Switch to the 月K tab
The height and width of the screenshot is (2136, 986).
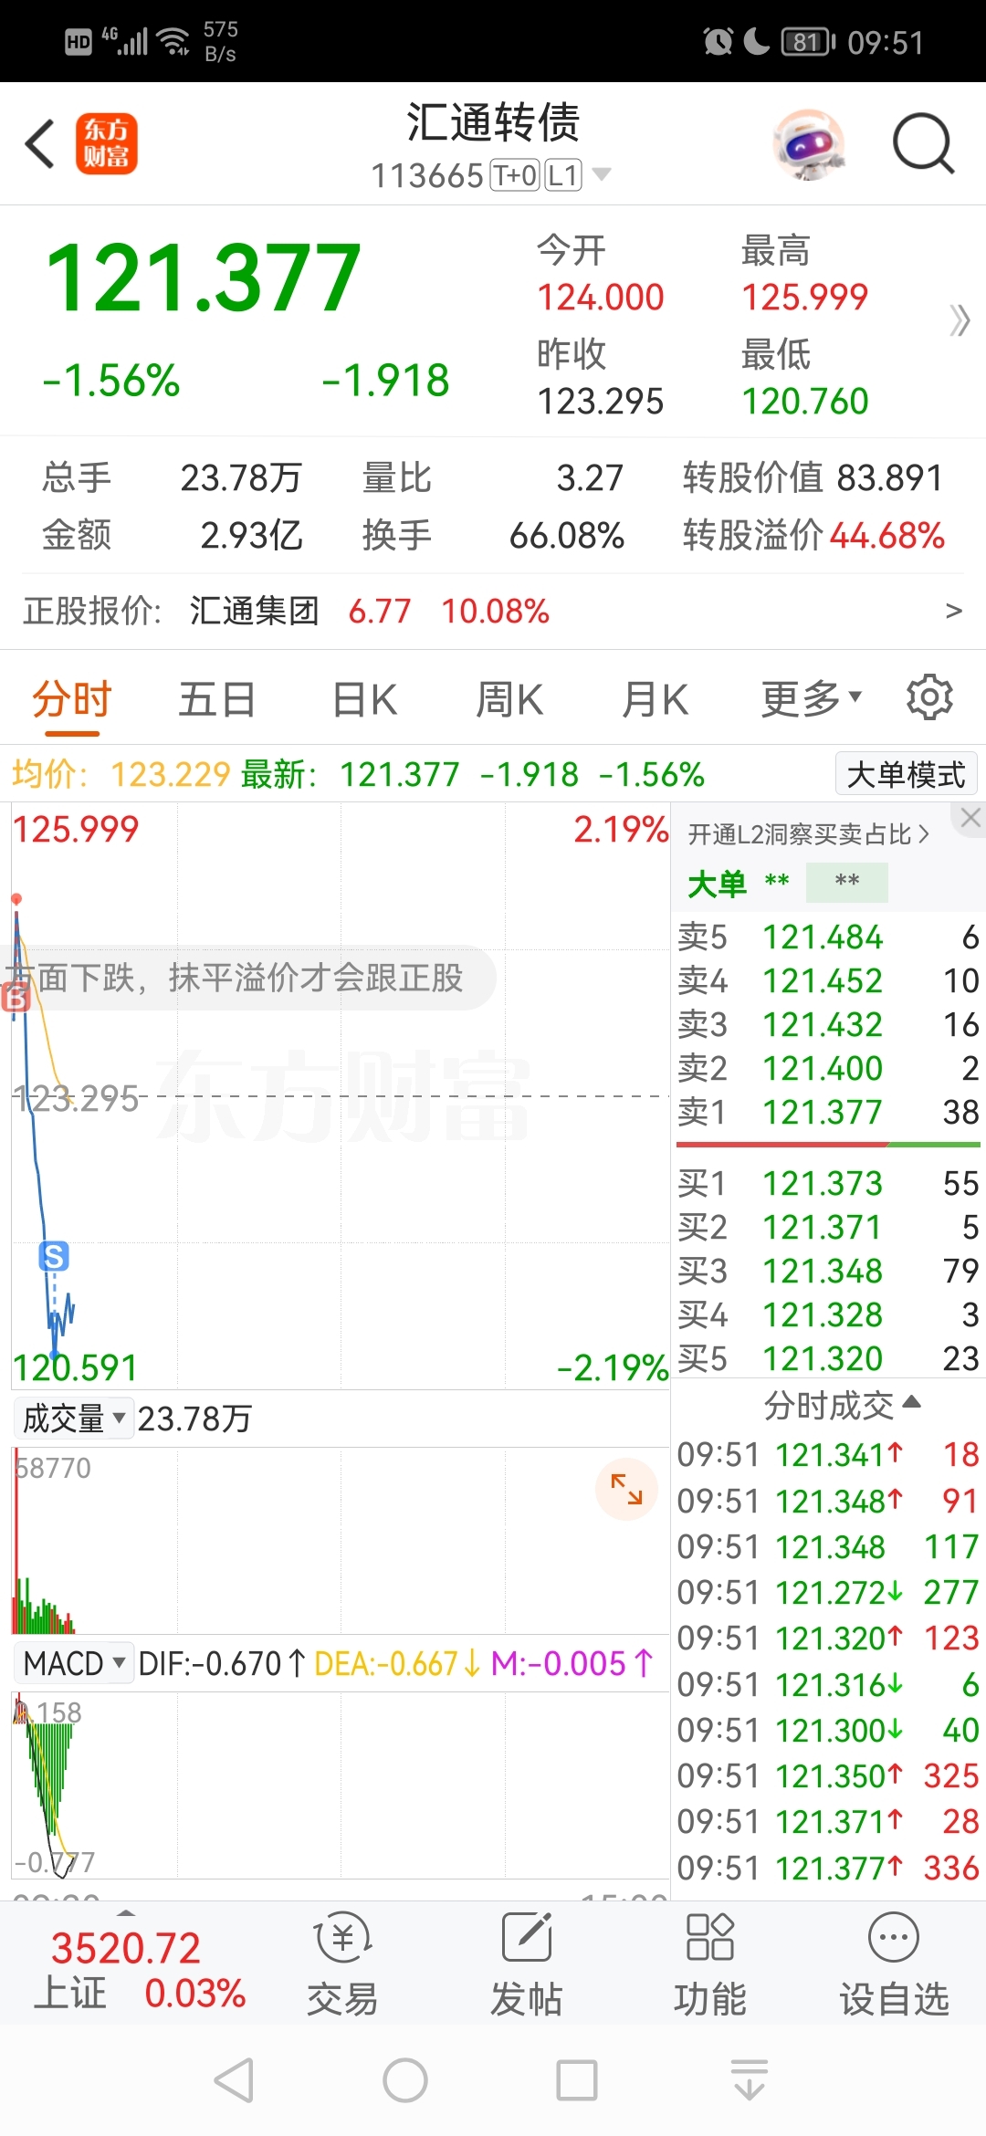[654, 700]
